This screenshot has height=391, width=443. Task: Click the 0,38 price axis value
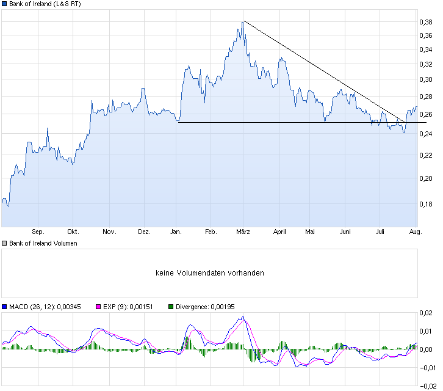point(426,22)
